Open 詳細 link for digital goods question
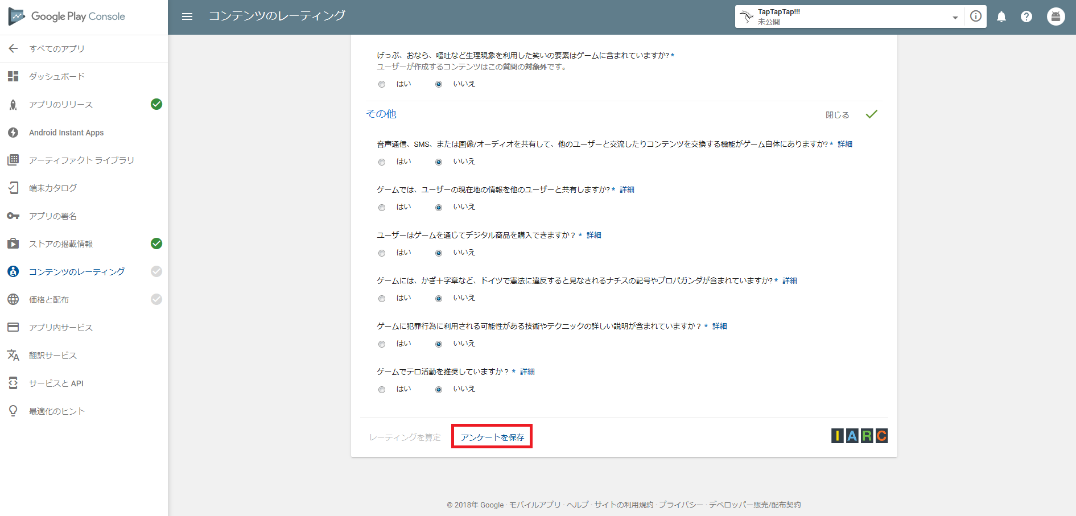The height and width of the screenshot is (516, 1076). (x=594, y=235)
